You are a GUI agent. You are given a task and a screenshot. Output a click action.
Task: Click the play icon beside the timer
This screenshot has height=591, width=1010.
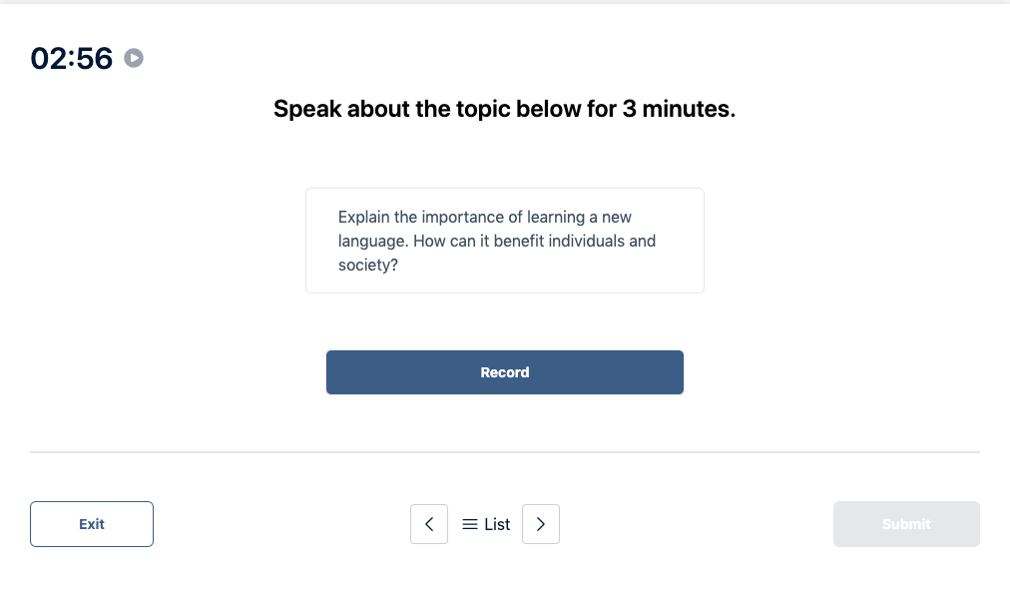134,58
